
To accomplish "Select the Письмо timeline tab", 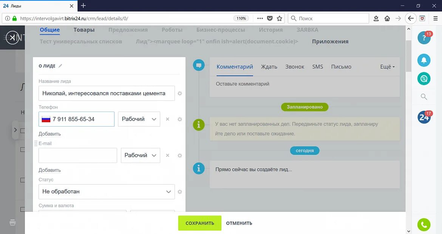I will click(x=341, y=67).
